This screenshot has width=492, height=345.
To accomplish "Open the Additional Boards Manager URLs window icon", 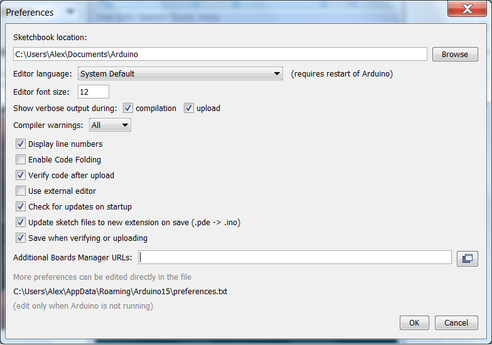I will coord(467,258).
